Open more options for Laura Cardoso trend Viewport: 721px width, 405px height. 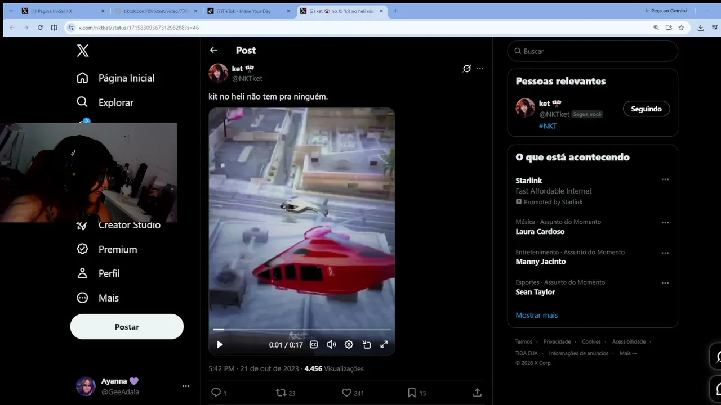(x=665, y=223)
